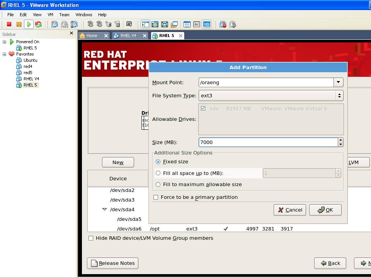Click the green Power On play icon
This screenshot has width=371, height=278.
point(29,24)
